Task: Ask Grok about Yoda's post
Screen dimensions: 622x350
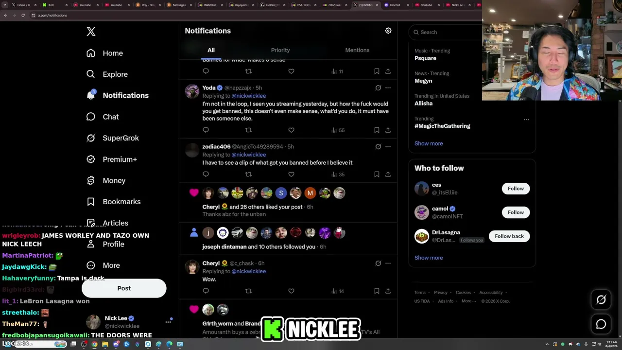Action: click(378, 88)
